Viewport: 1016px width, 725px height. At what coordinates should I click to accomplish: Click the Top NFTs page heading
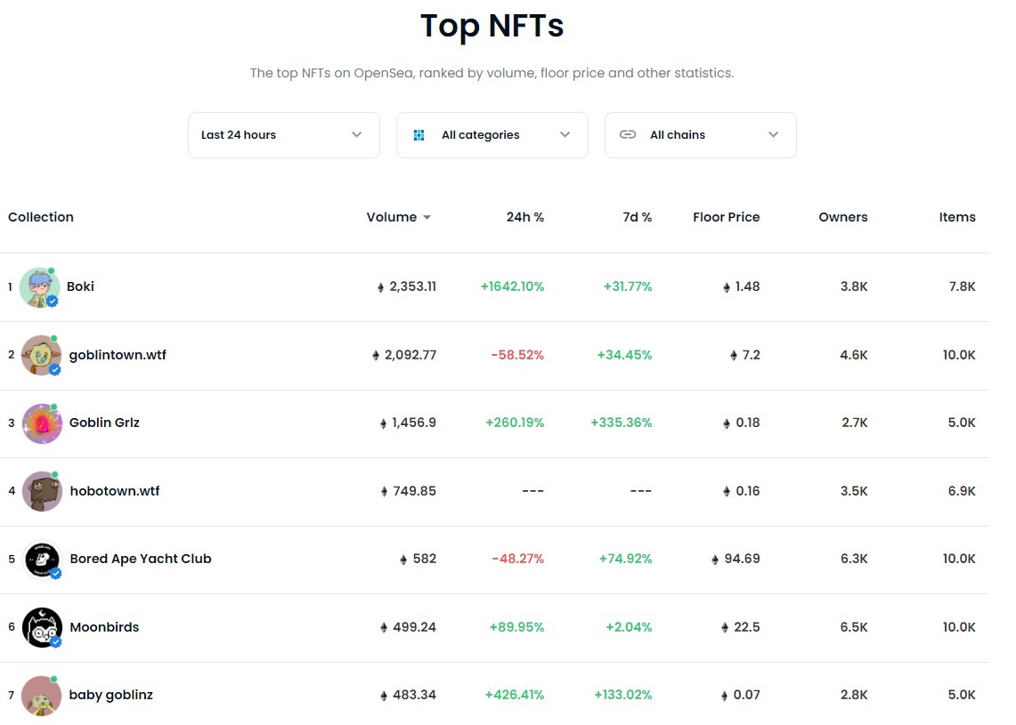point(492,27)
